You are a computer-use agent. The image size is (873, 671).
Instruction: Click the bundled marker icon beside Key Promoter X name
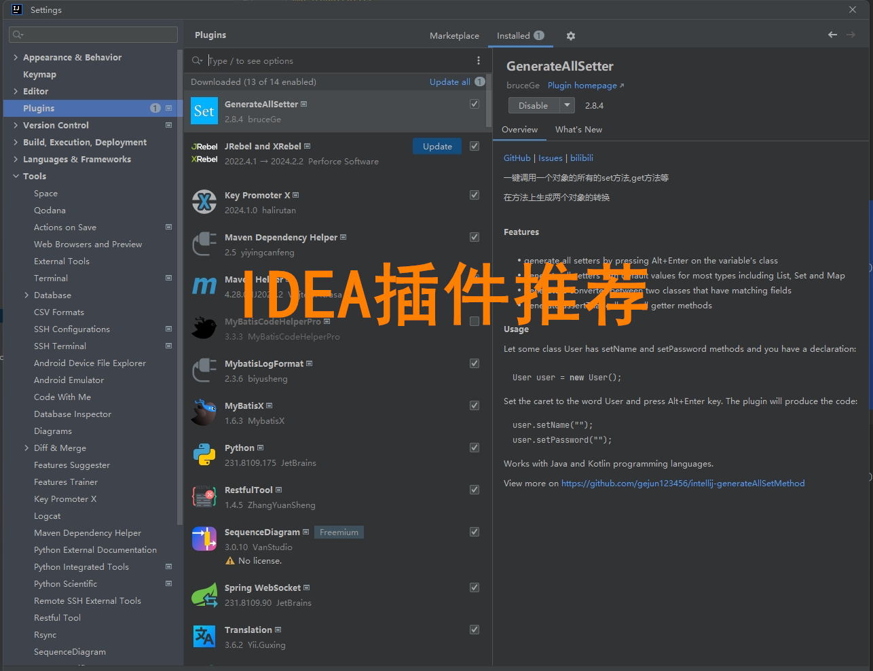click(x=296, y=195)
